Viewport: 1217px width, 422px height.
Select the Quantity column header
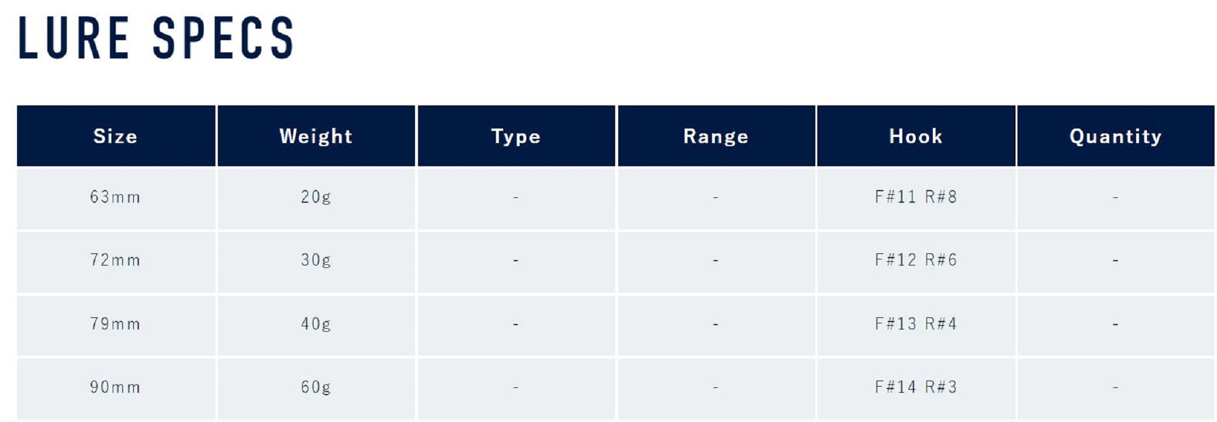(1115, 136)
